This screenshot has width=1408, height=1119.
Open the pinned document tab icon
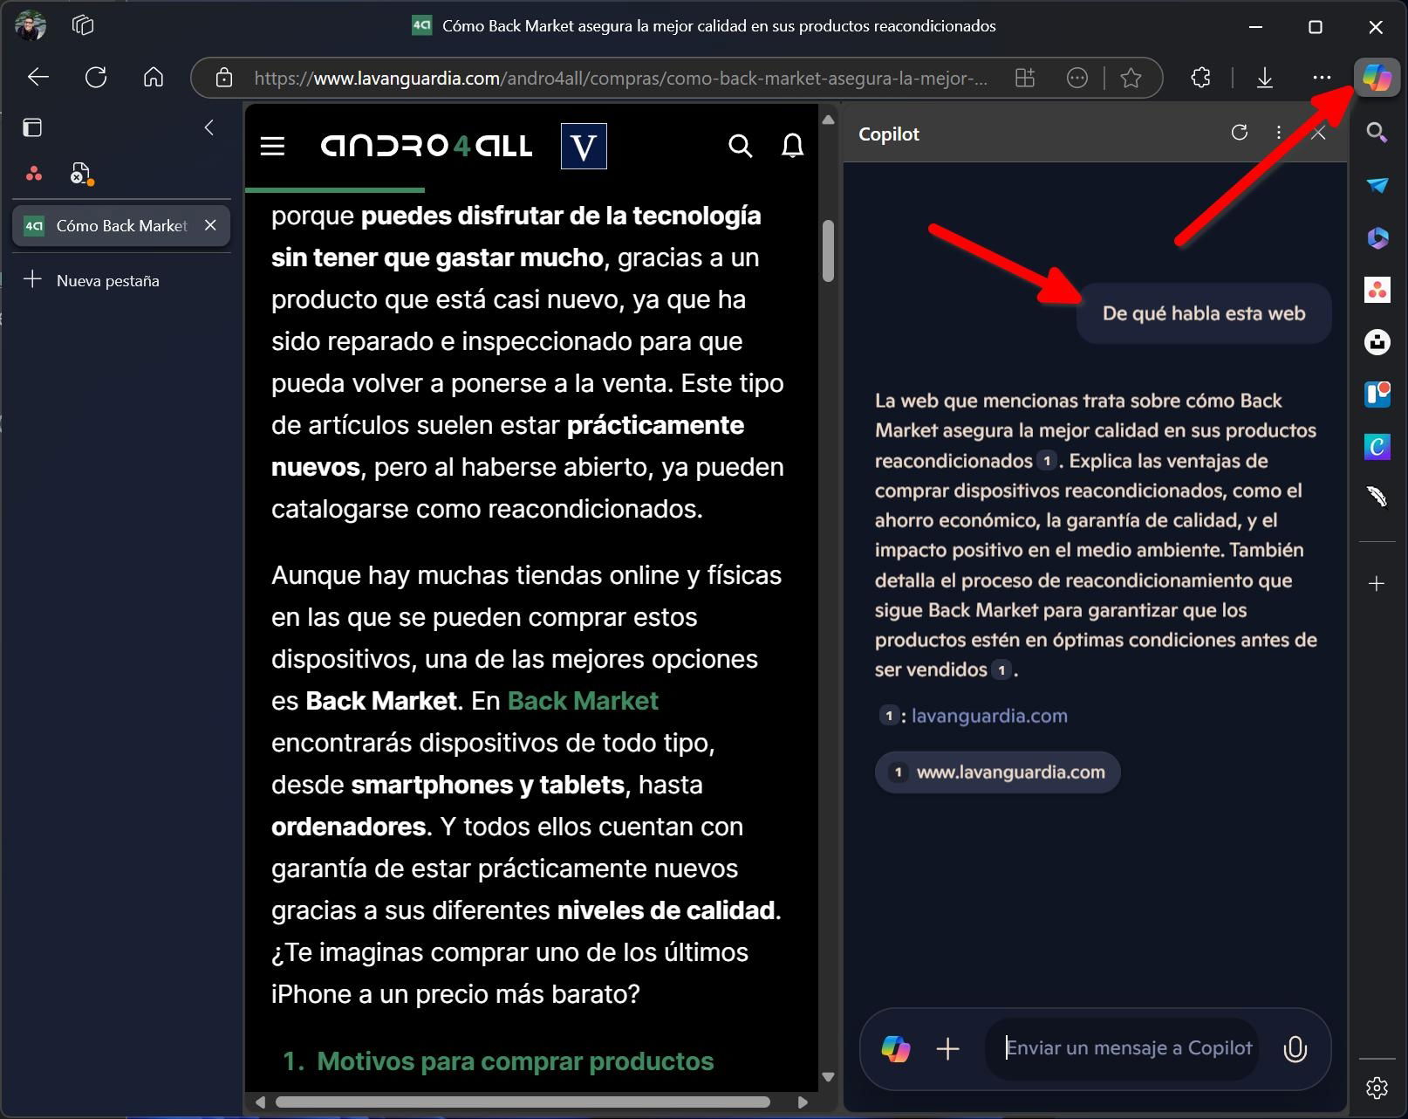pyautogui.click(x=81, y=174)
